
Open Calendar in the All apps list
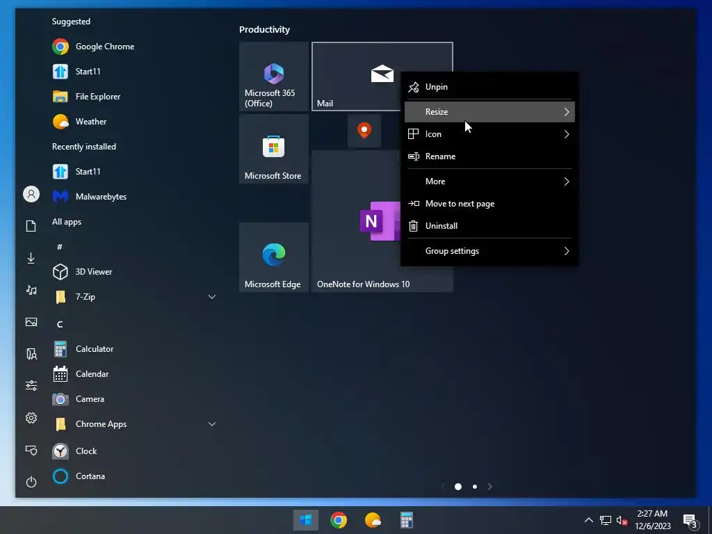[x=81, y=373]
